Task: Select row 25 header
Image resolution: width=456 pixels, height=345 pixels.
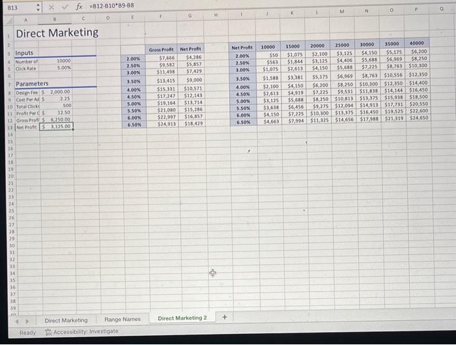Action: click(11, 211)
